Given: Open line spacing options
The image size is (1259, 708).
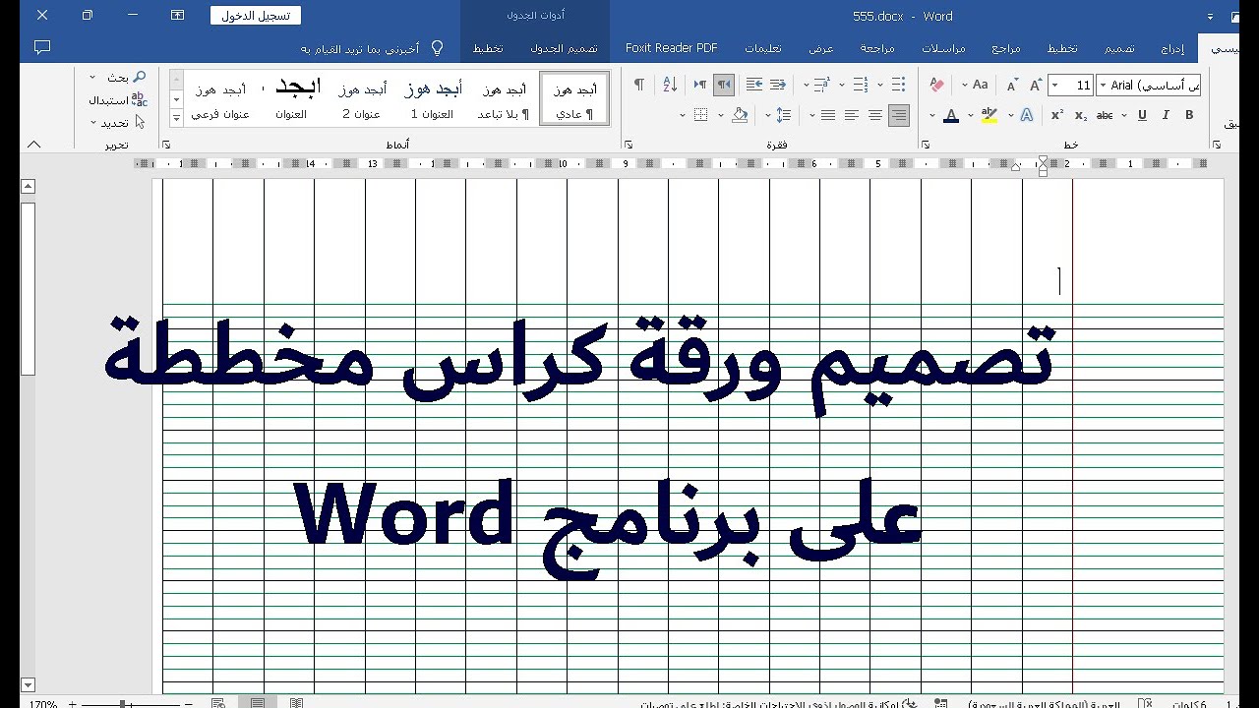Looking at the screenshot, I should click(784, 115).
